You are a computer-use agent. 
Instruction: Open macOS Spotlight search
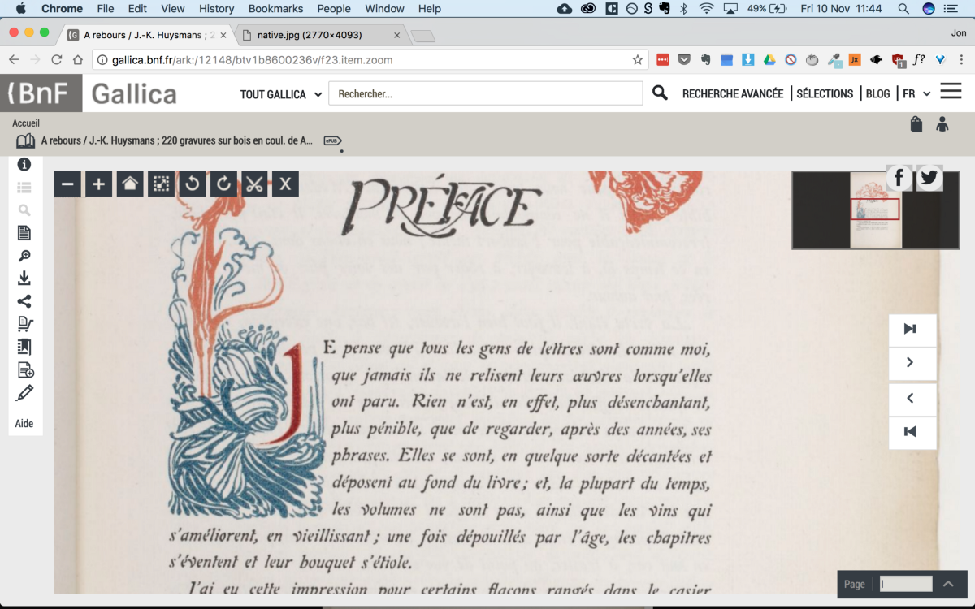tap(903, 9)
